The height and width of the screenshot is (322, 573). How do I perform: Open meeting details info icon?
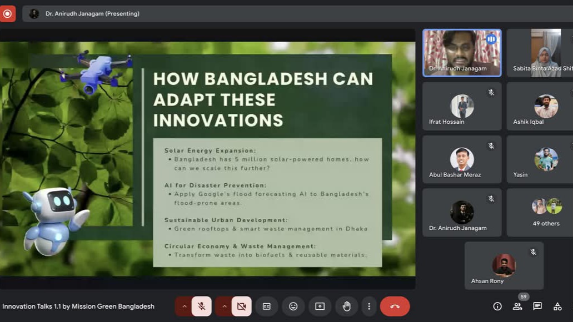(497, 306)
